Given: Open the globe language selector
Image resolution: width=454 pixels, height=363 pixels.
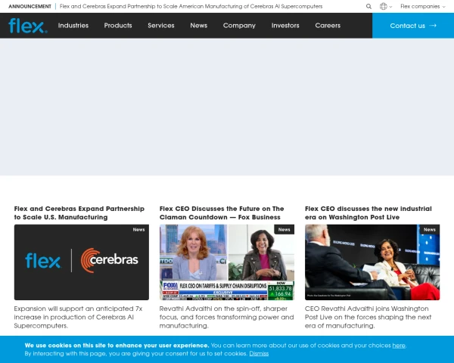Looking at the screenshot, I should point(386,6).
